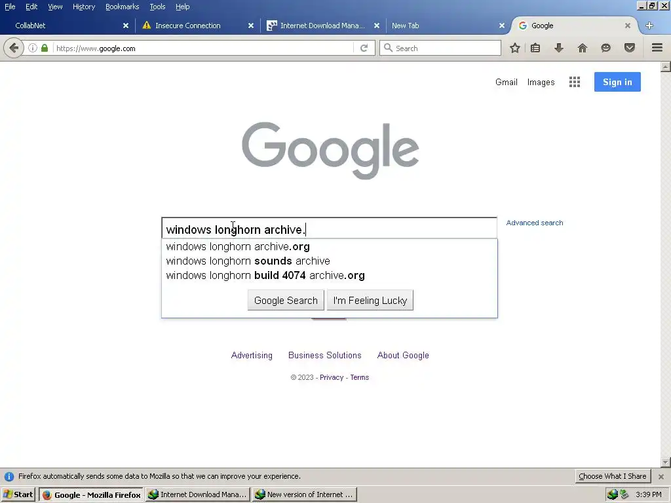Open the Advertising link
The width and height of the screenshot is (671, 503).
pos(252,356)
